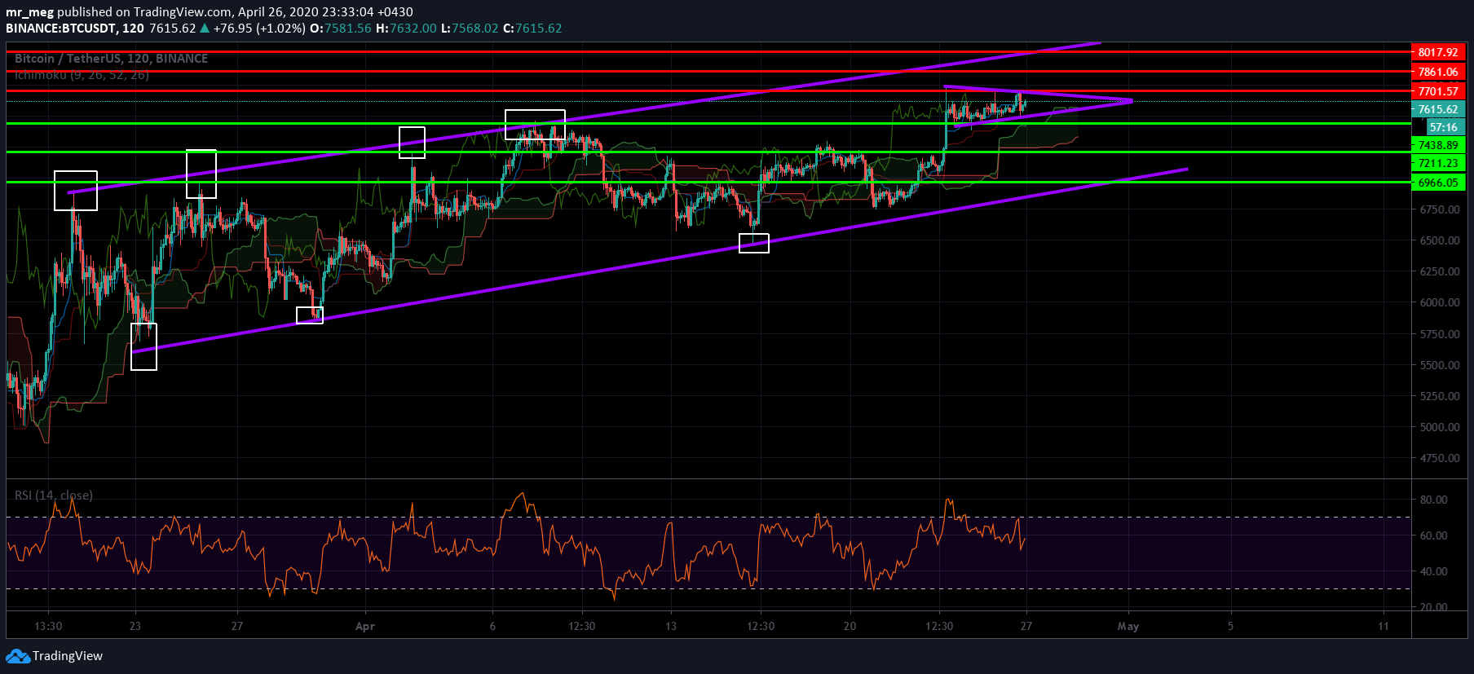Click the O:7581.56 open value

tap(341, 29)
